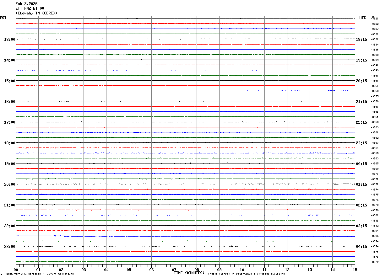Image resolution: width=380 pixels, height=278 pixels.
Task: Select the DC offset value -3530
Action: click(375, 34)
